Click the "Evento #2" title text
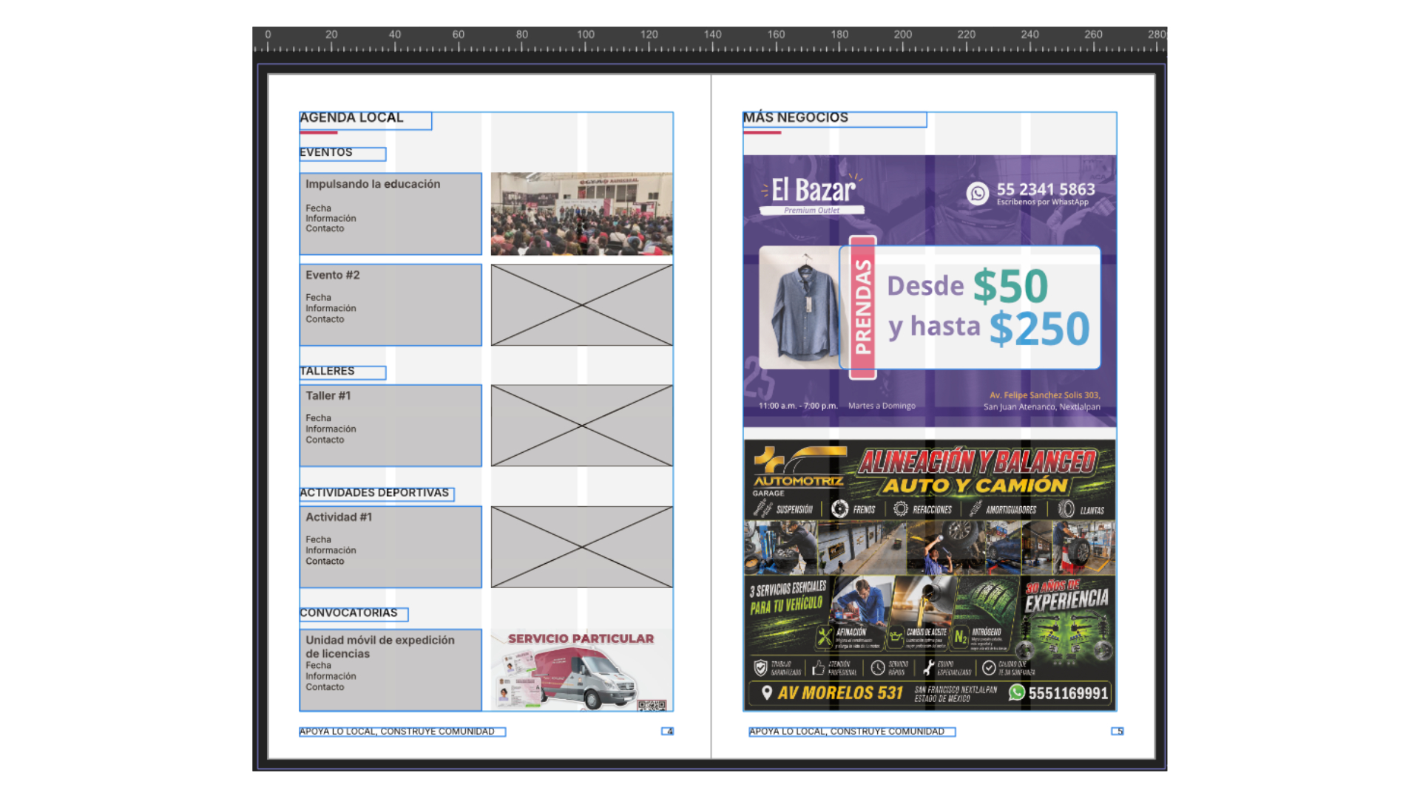Image resolution: width=1420 pixels, height=798 pixels. coord(333,275)
